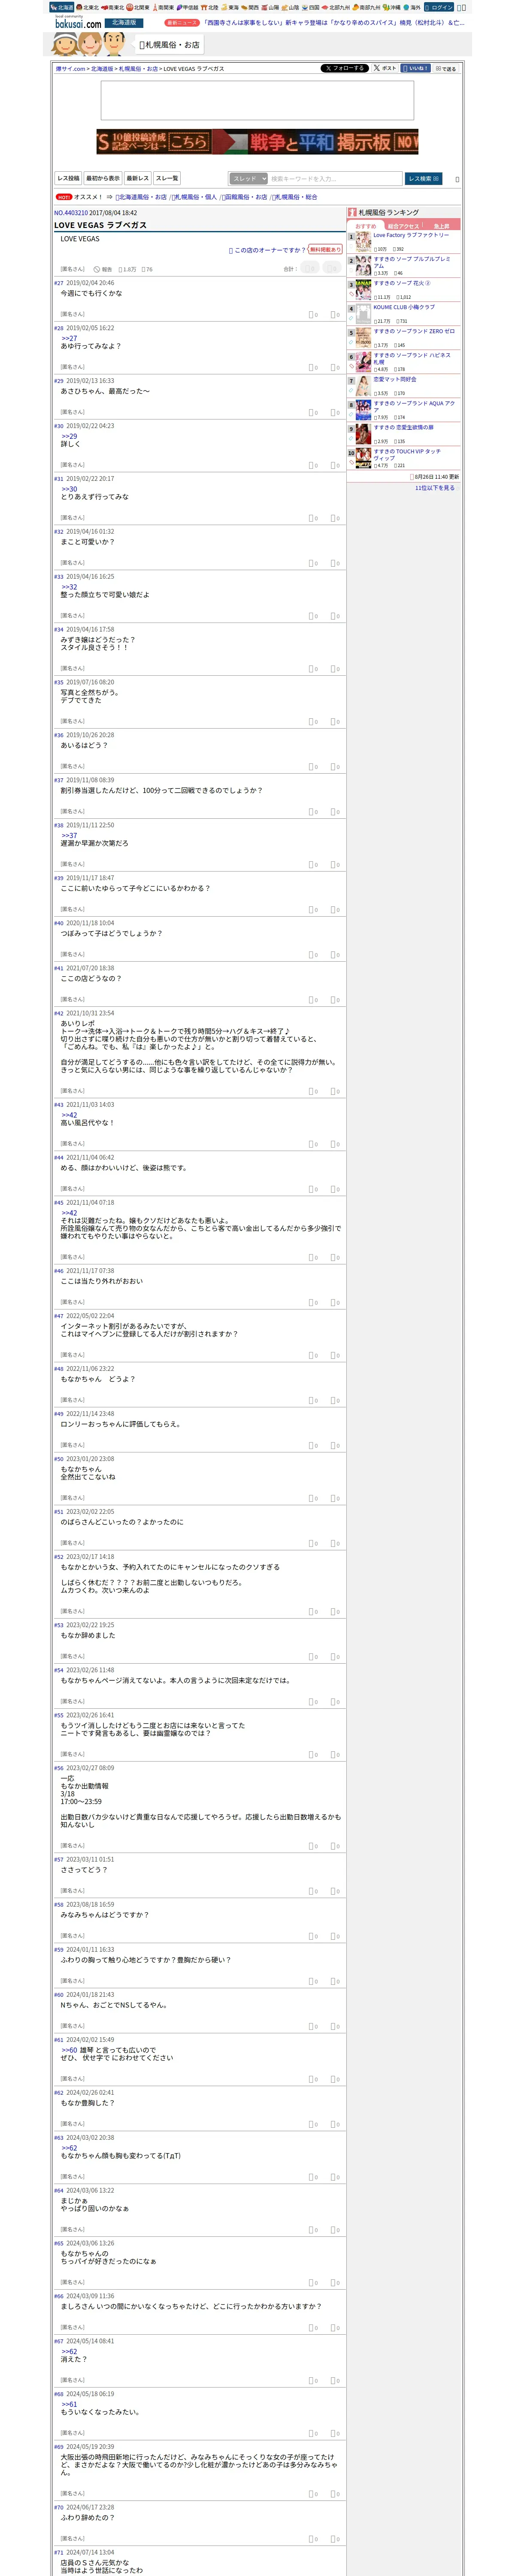The width and height of the screenshot is (515, 2576).
Task: Open ranking item KOUME CLUB 小梅クラブ
Action: (404, 307)
